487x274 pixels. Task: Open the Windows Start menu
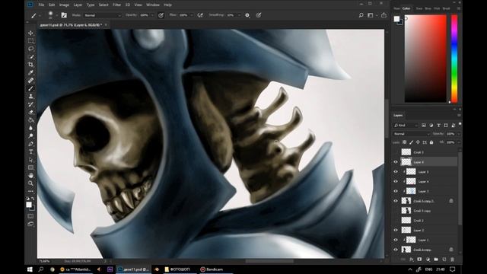(x=30, y=269)
